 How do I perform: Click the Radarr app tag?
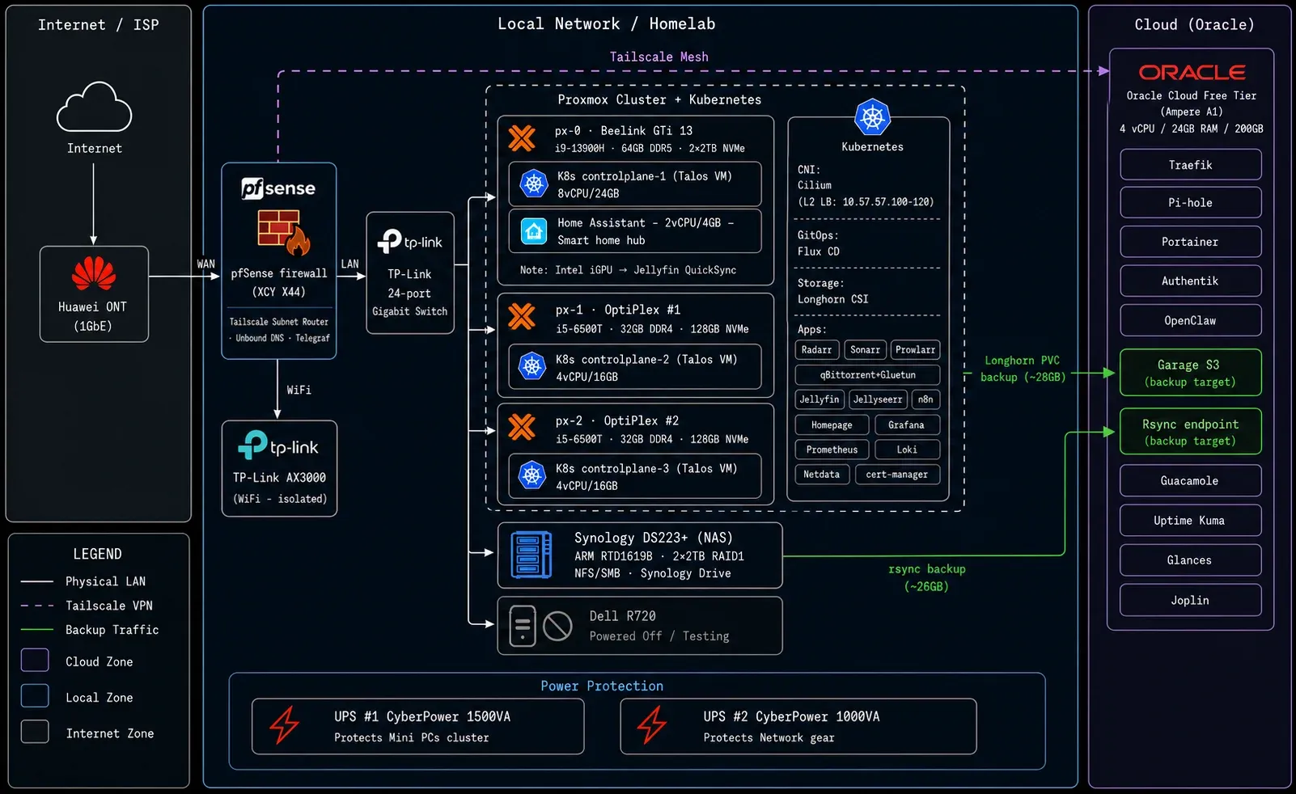coord(817,350)
